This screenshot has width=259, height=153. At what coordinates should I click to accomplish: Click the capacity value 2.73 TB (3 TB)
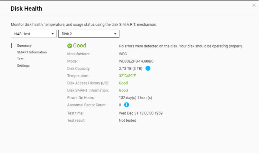(x=130, y=69)
